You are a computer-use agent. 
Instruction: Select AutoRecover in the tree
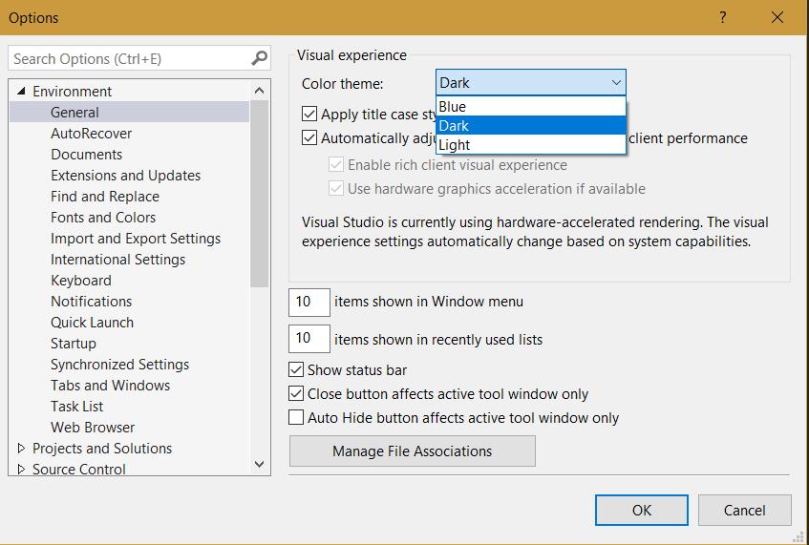(x=92, y=134)
